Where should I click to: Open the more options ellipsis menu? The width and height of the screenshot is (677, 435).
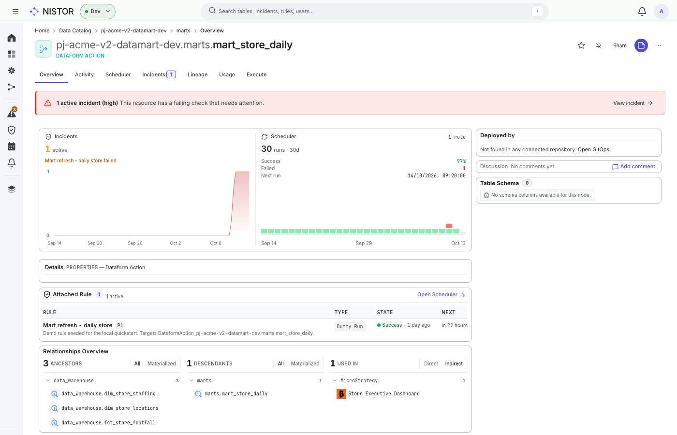coord(659,45)
